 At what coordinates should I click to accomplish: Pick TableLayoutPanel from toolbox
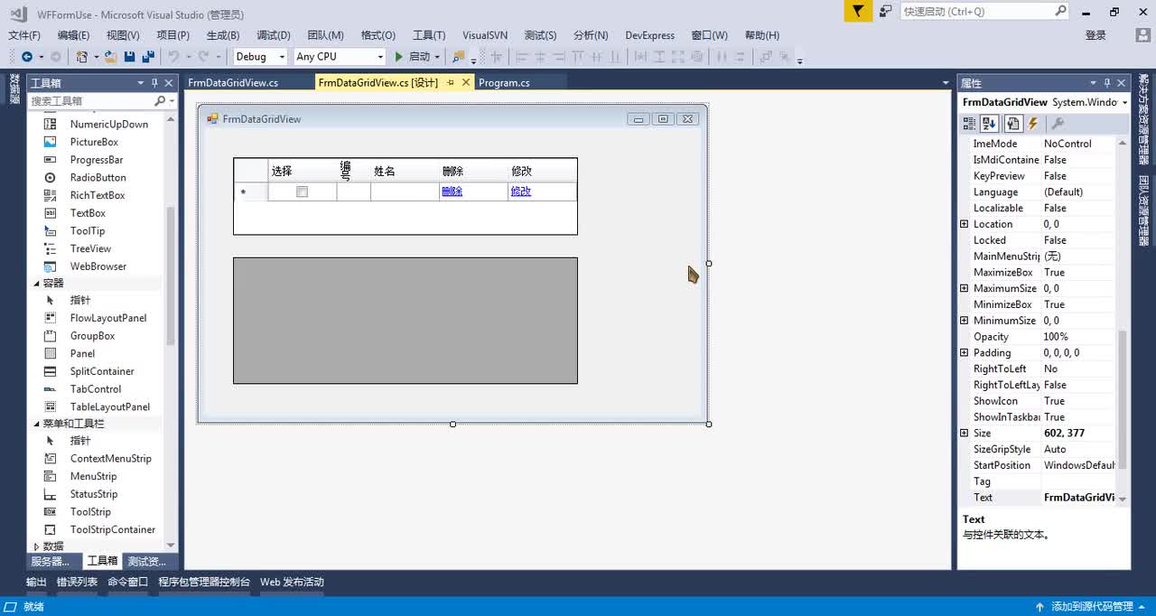point(110,406)
